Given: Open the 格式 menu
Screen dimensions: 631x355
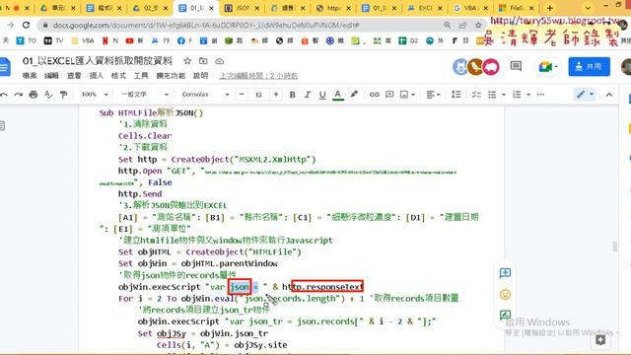Looking at the screenshot, I should pyautogui.click(x=118, y=76).
